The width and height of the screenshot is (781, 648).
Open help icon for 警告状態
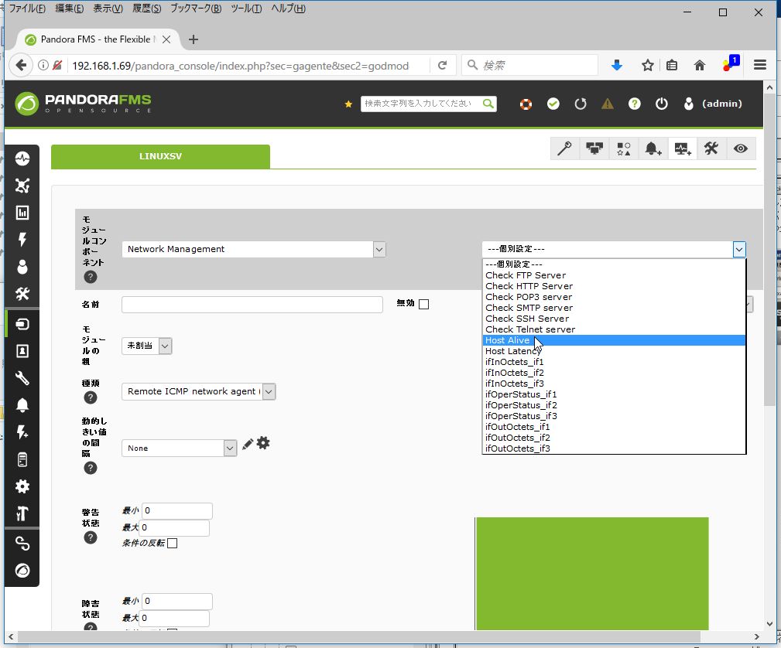point(90,537)
